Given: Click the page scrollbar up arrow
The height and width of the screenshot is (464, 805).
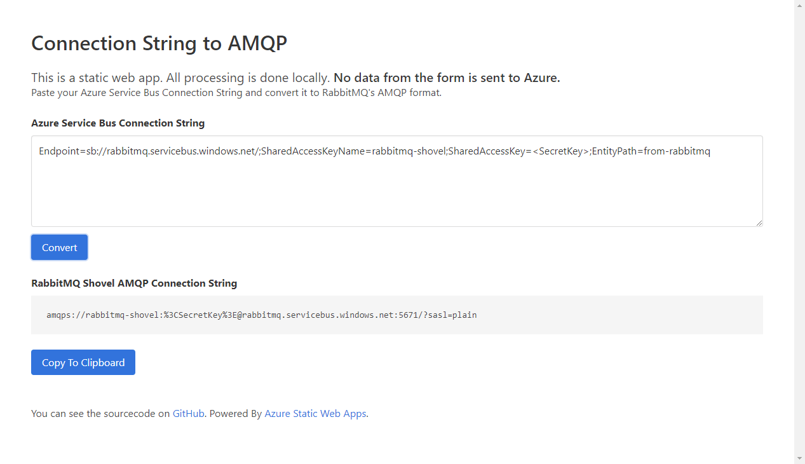Looking at the screenshot, I should point(799,5).
